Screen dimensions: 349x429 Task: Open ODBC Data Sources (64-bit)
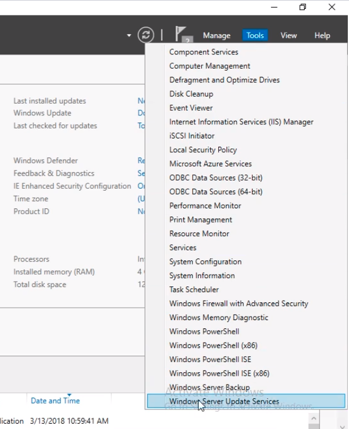(x=216, y=192)
